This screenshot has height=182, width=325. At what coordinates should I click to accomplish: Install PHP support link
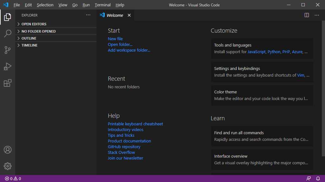pos(286,52)
